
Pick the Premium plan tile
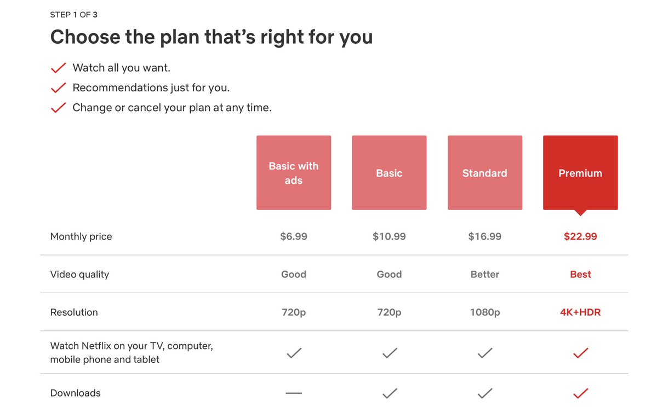click(580, 173)
